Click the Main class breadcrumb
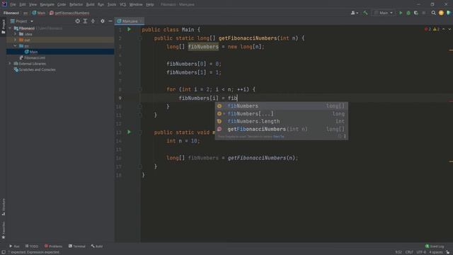The image size is (453, 255). [39, 13]
